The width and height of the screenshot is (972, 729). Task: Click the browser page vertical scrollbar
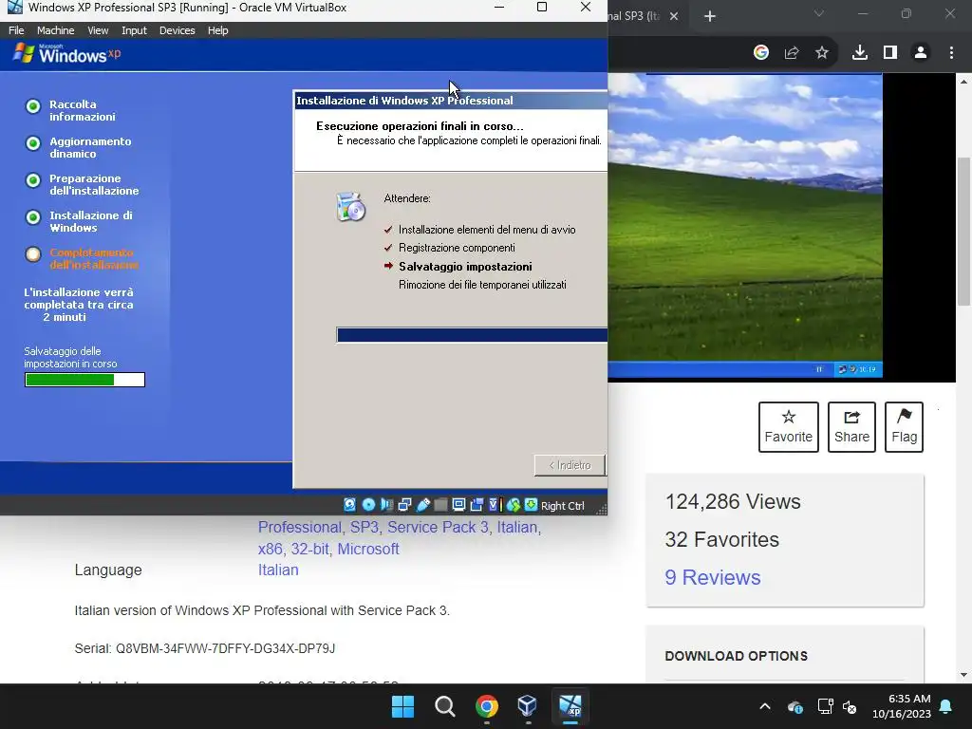coord(963,232)
